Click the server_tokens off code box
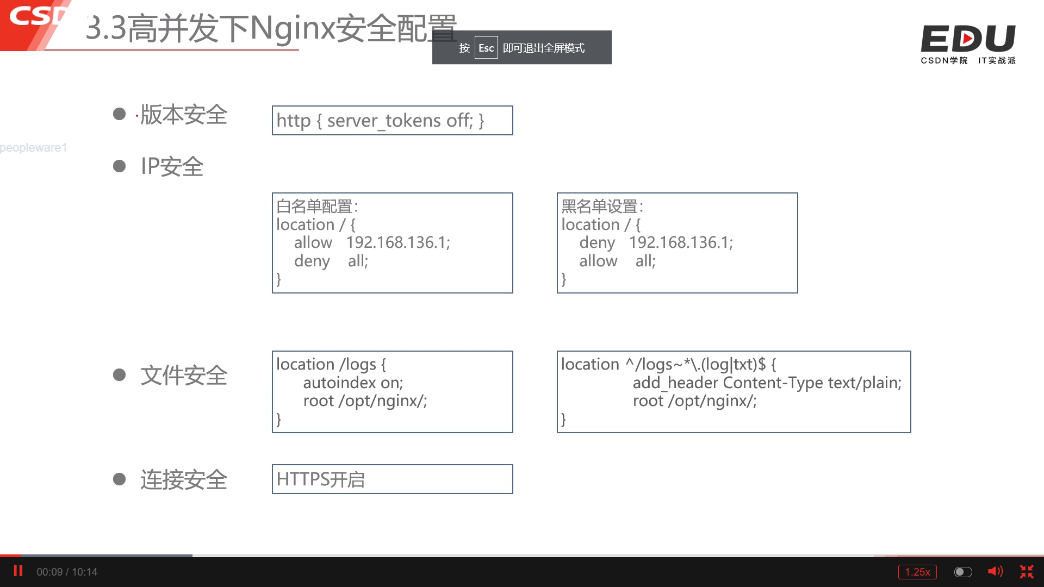Viewport: 1044px width, 587px height. [x=392, y=120]
